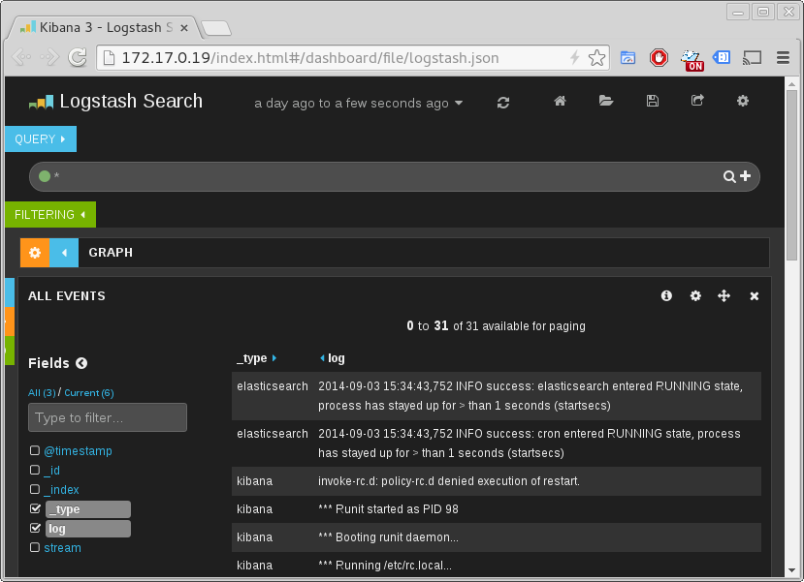
Task: Open the cron entered RUNNING state row
Action: 497,443
